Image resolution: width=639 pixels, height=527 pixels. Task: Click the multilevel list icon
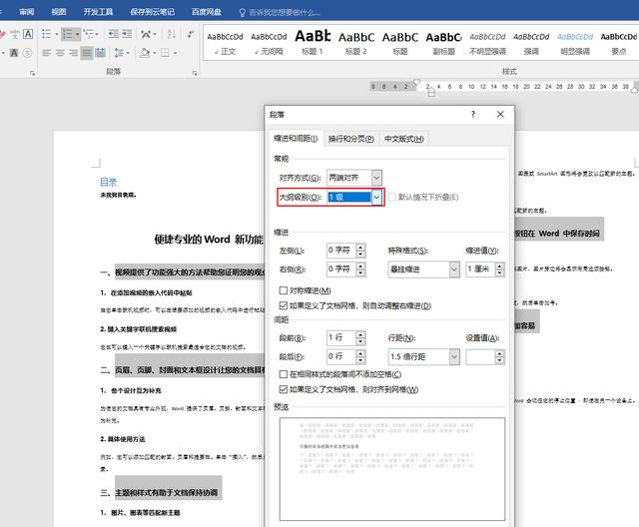tap(89, 34)
